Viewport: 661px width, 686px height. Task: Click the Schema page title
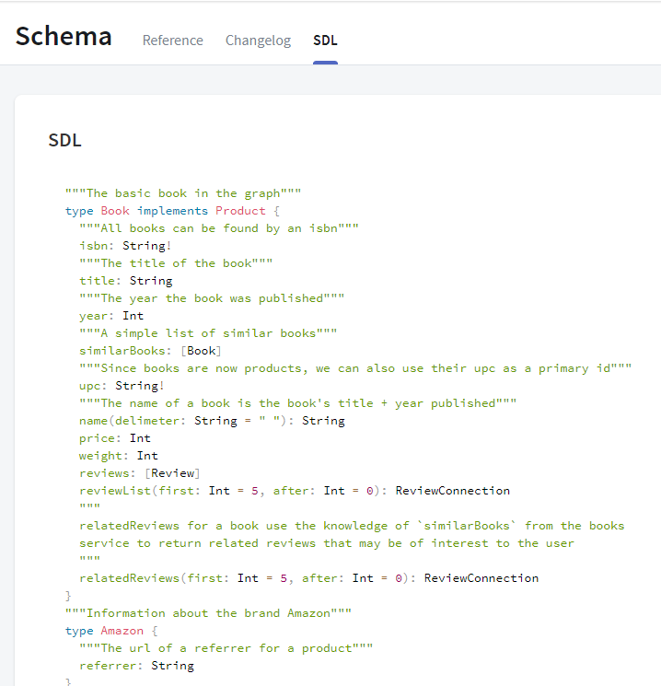coord(64,37)
